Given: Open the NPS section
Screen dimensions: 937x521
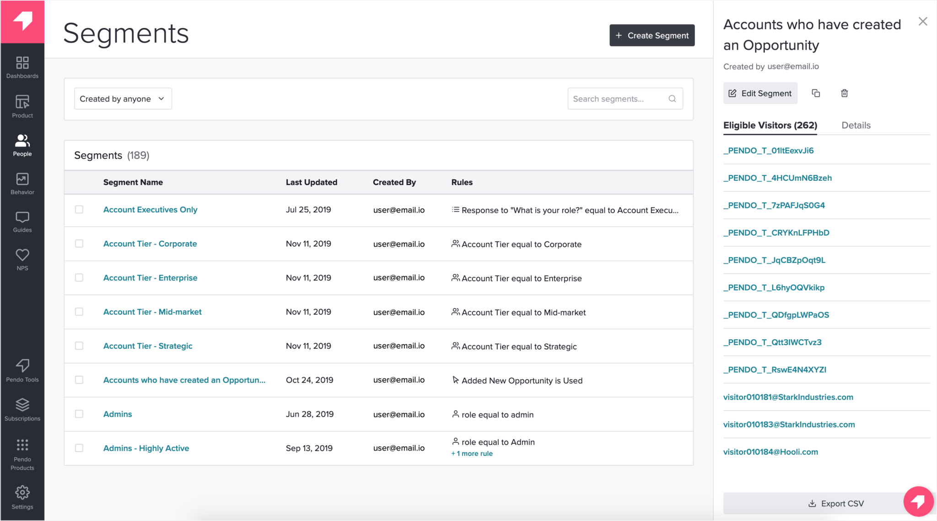Looking at the screenshot, I should (22, 259).
